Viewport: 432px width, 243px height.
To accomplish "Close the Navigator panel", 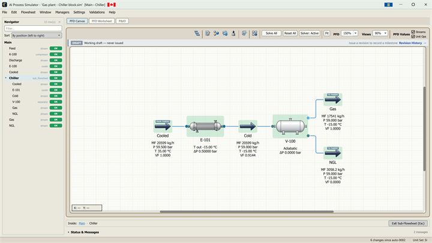I will point(59,22).
